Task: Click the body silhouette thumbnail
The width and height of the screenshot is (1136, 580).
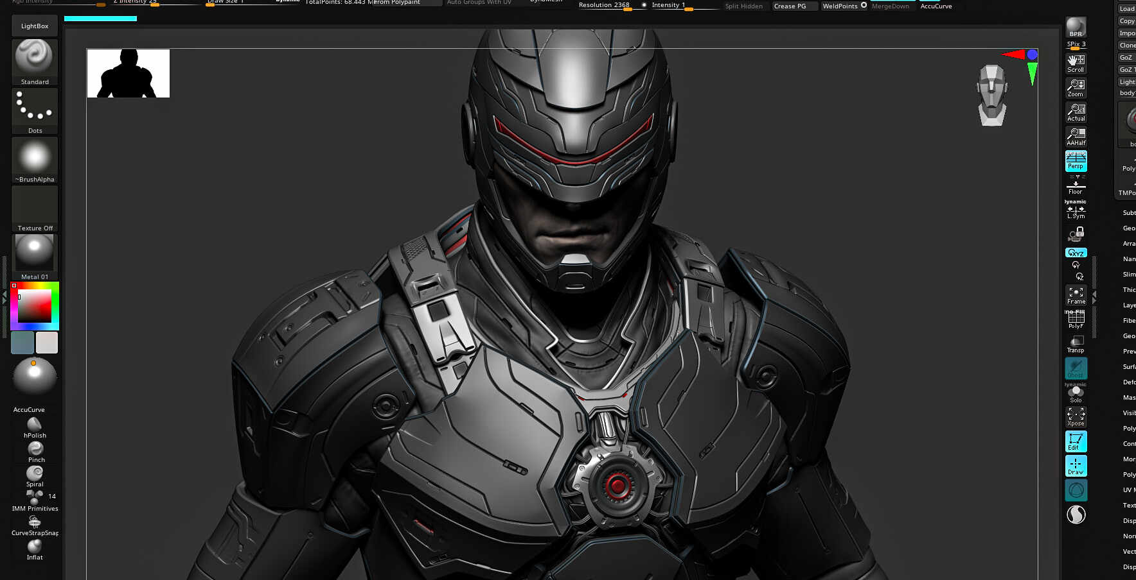Action: (x=128, y=73)
